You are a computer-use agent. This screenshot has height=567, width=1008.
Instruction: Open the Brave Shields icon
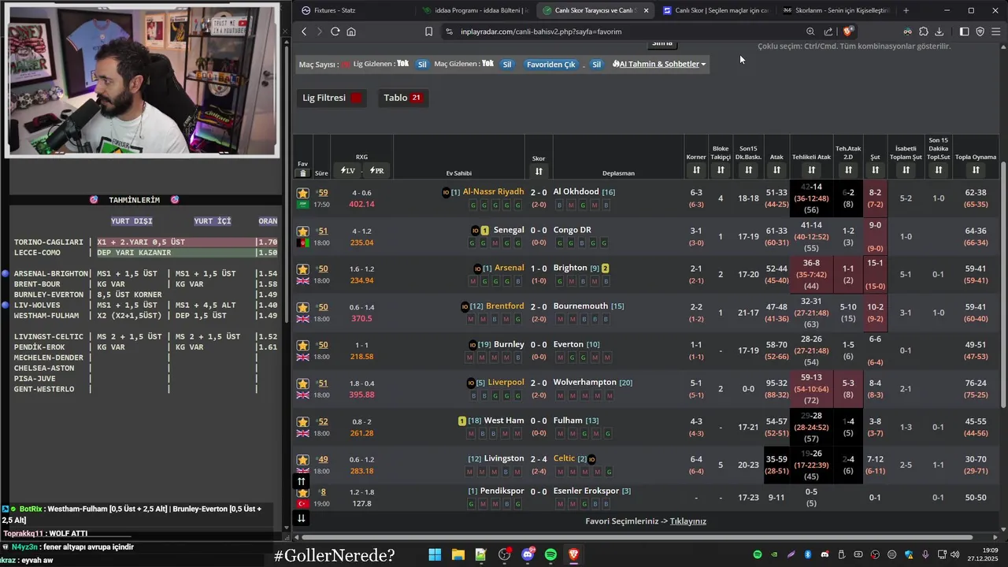tap(847, 31)
